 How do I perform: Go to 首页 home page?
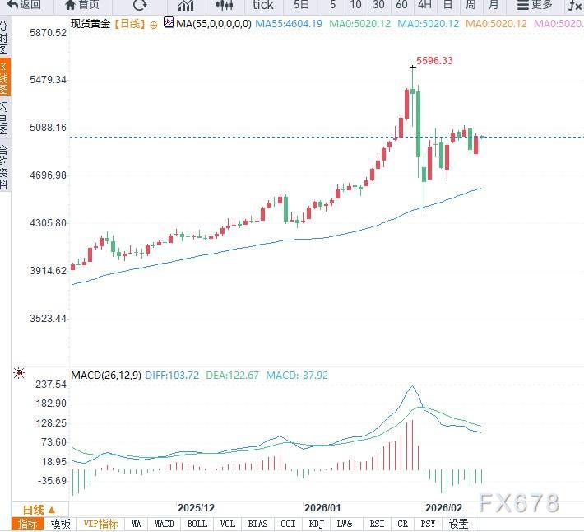81,4
